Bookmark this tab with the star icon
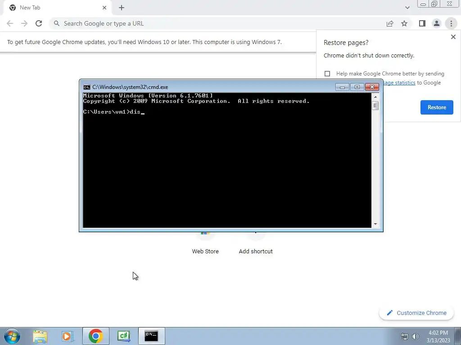461x345 pixels. tap(404, 23)
